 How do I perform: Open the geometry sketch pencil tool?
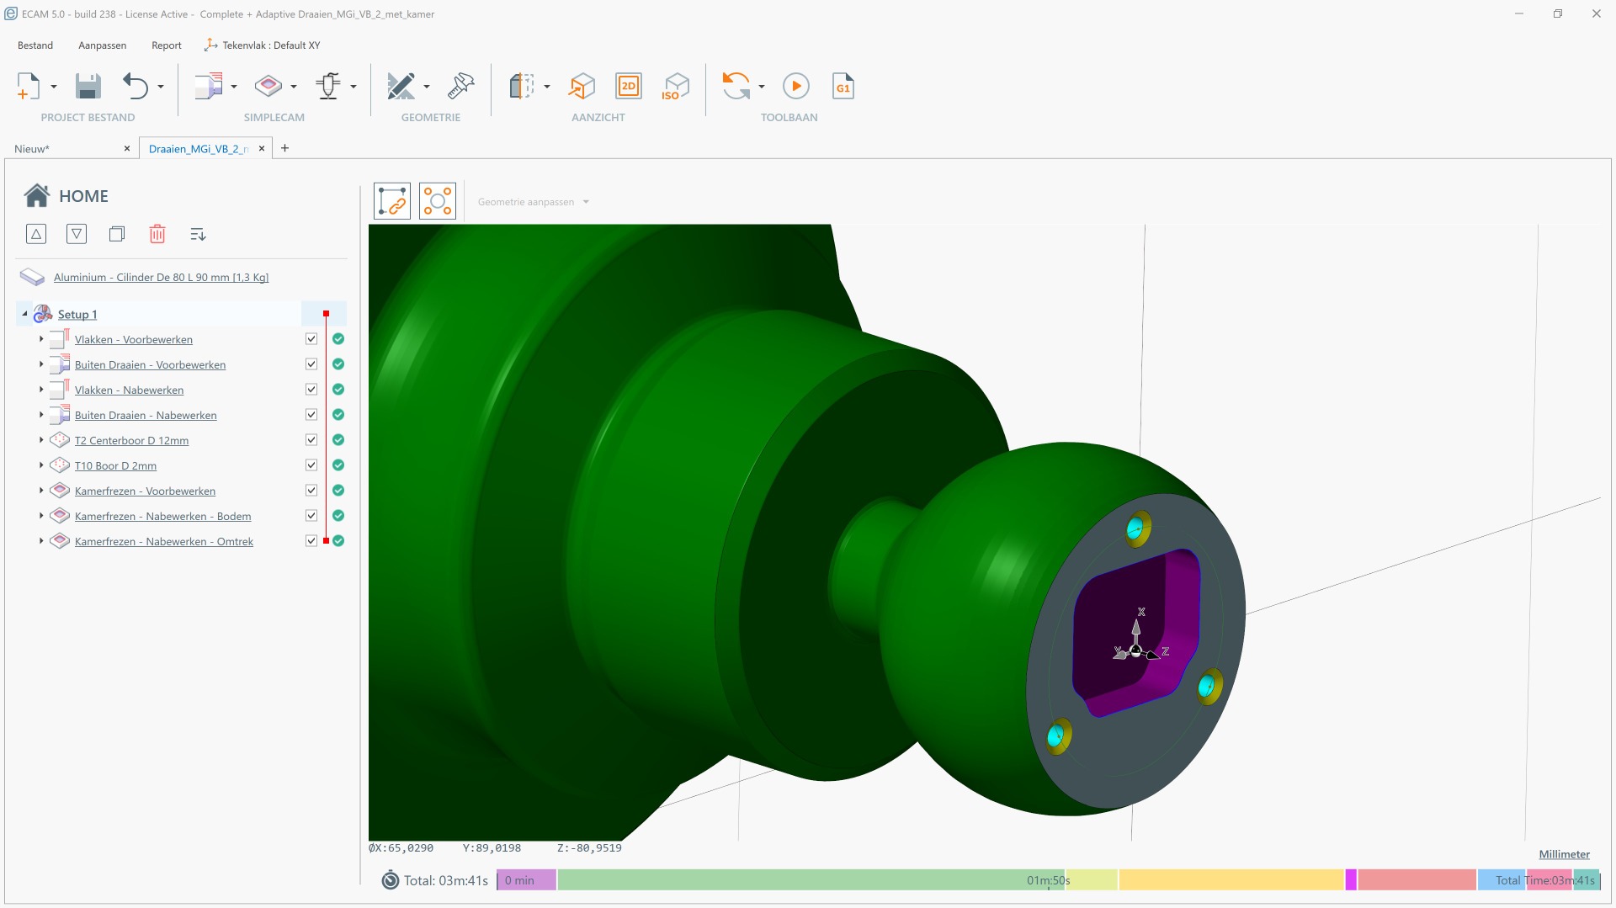coord(401,86)
